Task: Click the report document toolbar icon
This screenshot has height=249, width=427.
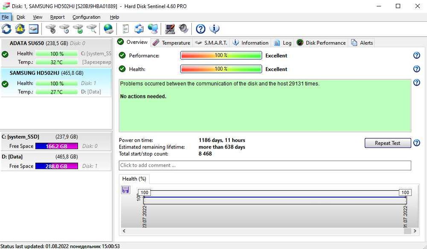Action: (x=125, y=29)
